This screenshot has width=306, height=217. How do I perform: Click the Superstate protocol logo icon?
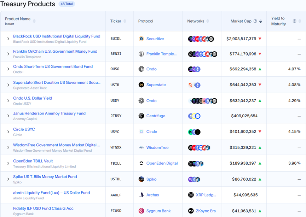coord(141,85)
